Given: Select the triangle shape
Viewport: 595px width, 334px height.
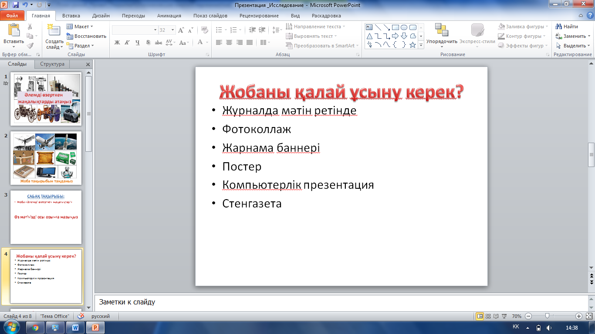Looking at the screenshot, I should pyautogui.click(x=369, y=36).
